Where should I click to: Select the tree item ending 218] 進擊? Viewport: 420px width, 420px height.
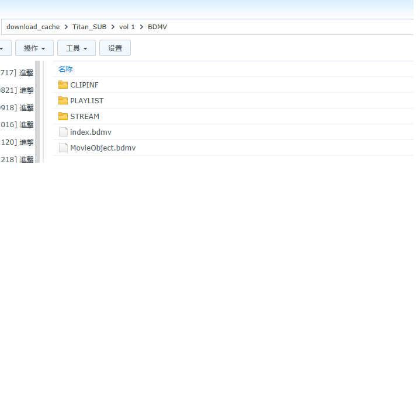pos(16,159)
